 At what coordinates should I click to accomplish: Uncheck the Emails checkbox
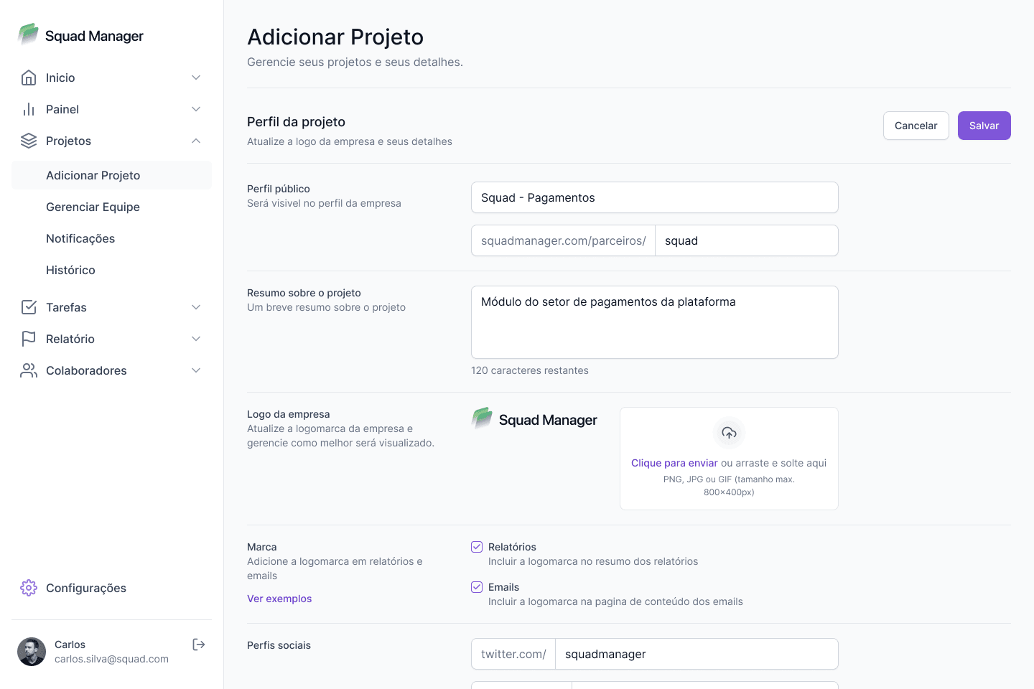click(477, 587)
